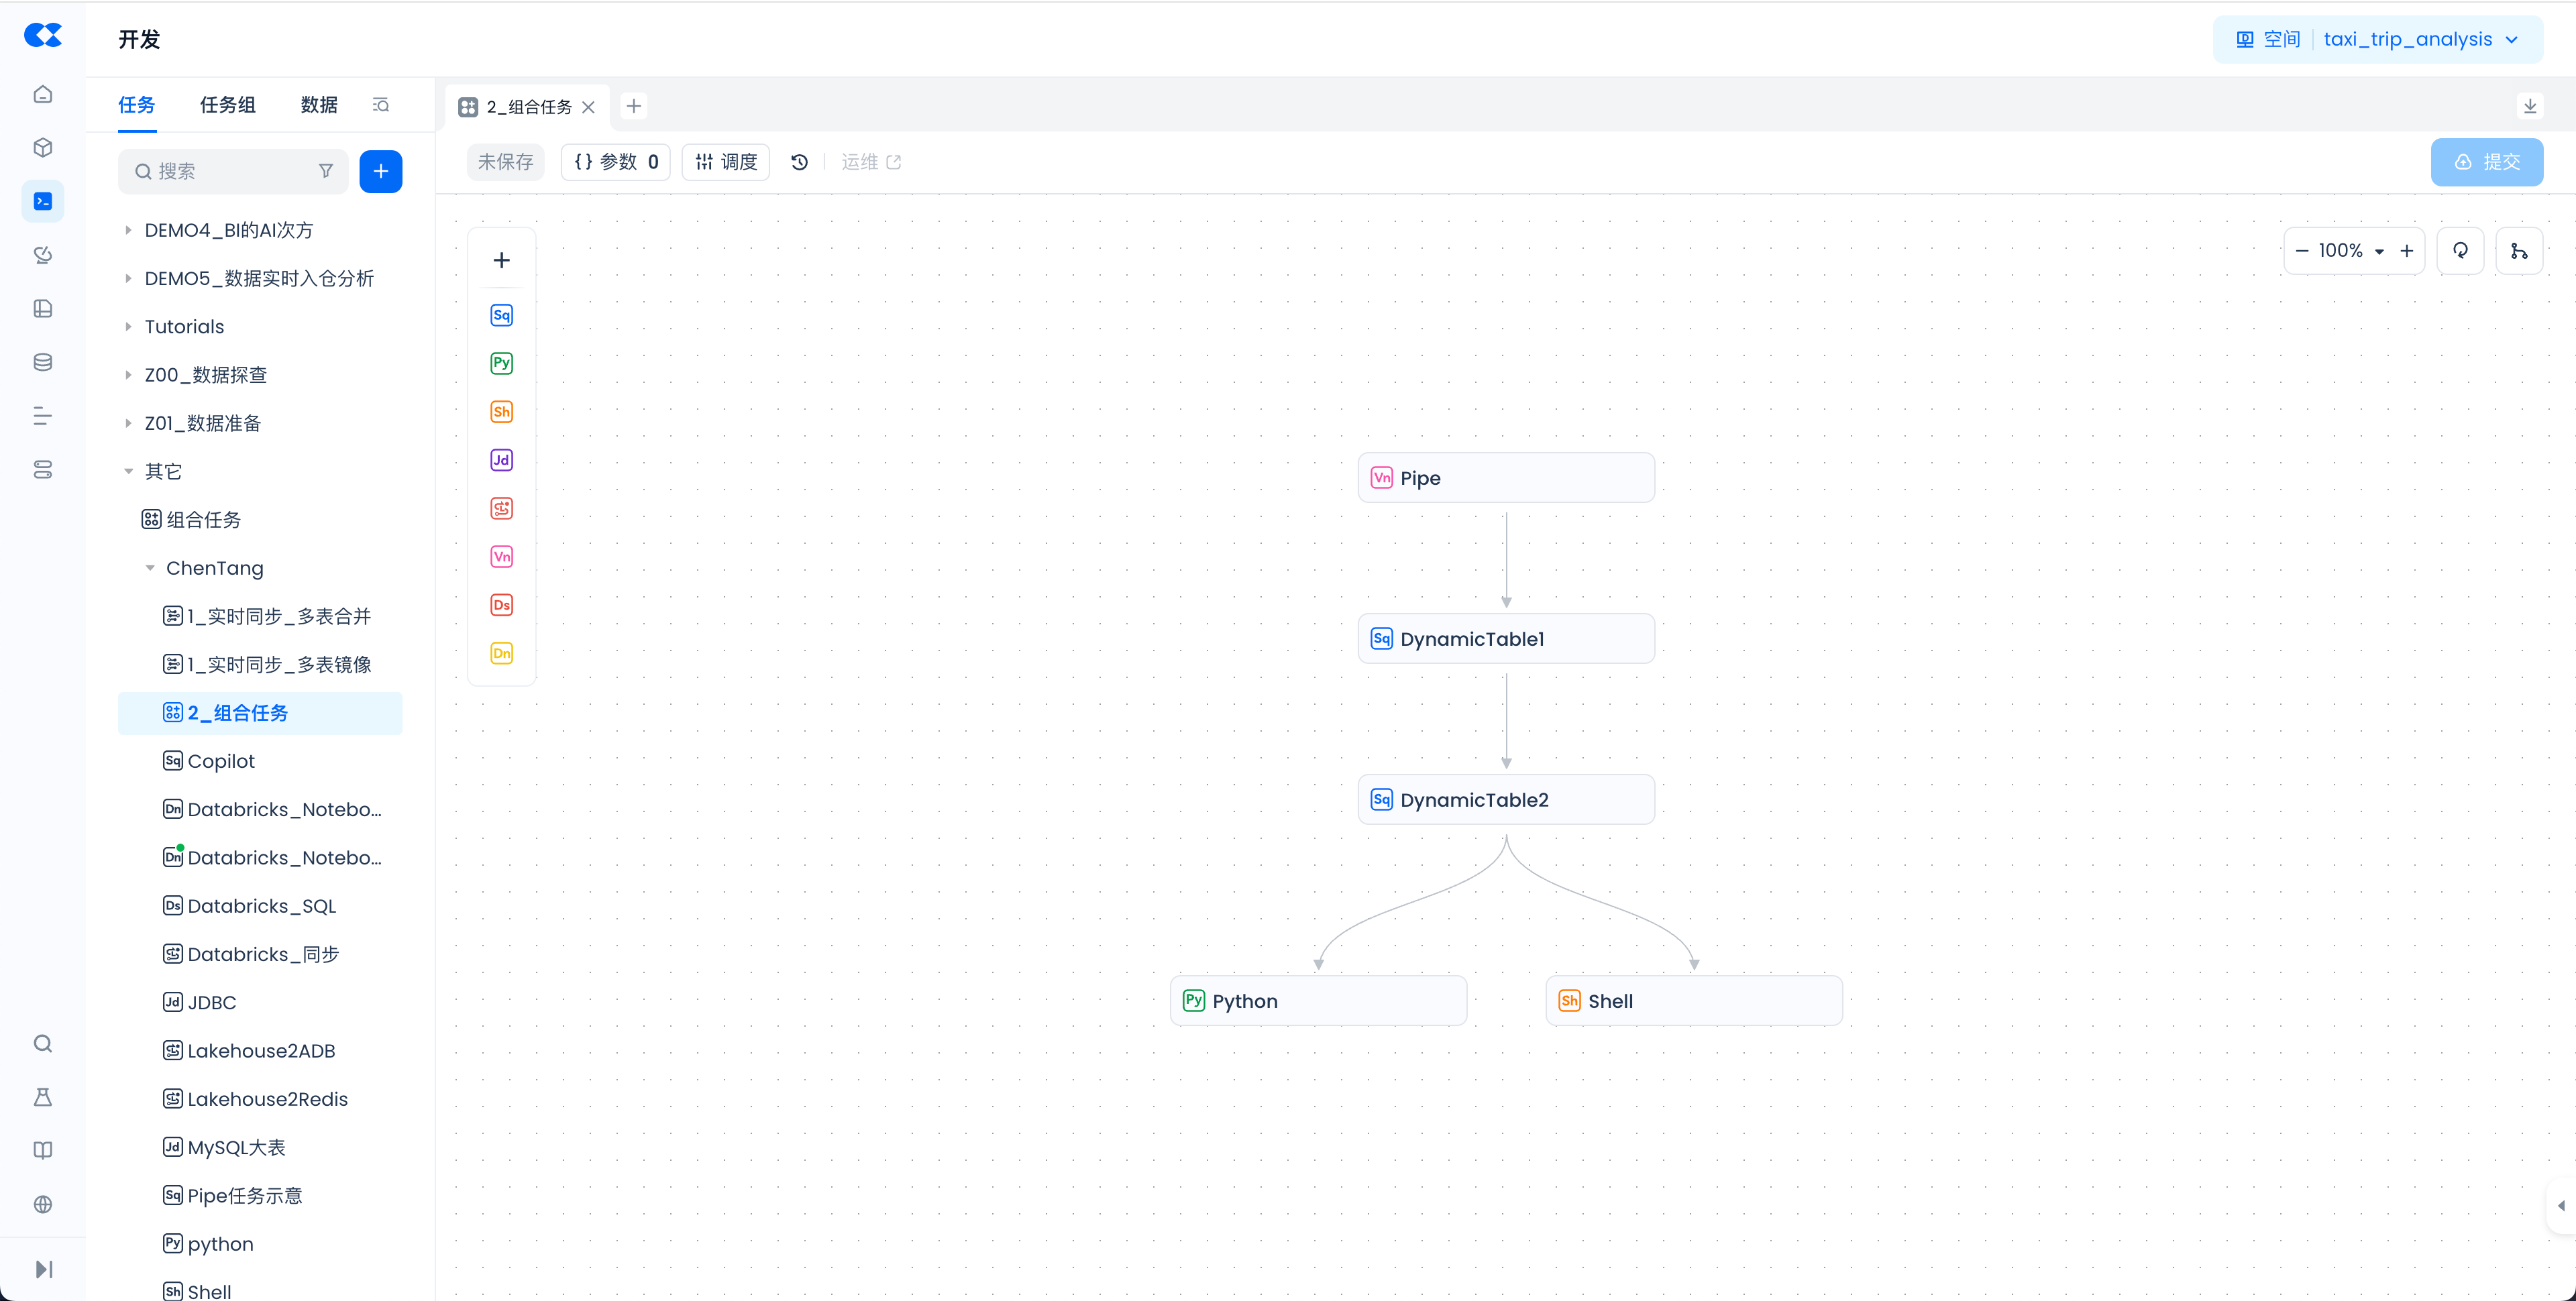Add a Python node from canvas palette
This screenshot has width=2576, height=1301.
click(x=501, y=363)
